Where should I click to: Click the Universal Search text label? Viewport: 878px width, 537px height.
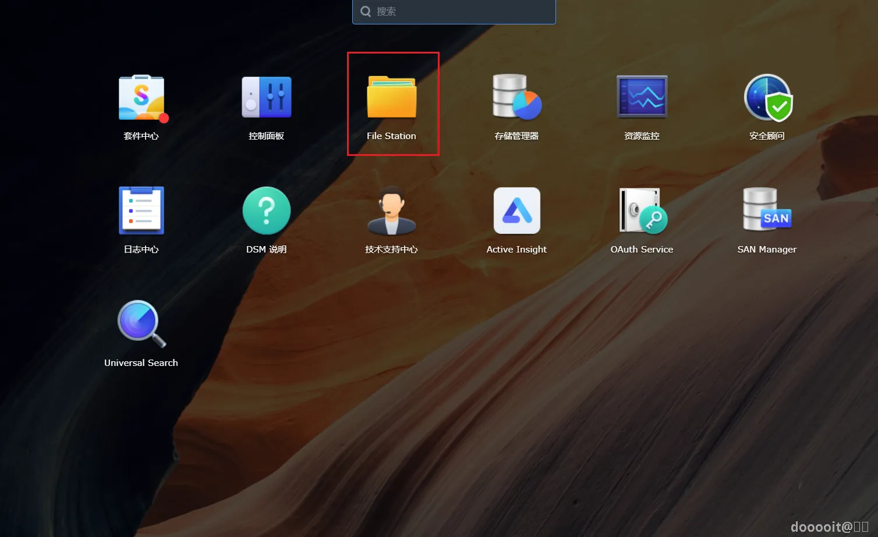tap(141, 363)
